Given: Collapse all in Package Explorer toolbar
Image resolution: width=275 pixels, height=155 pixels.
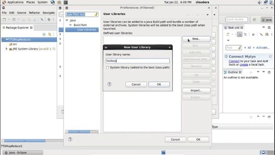Looking at the screenshot, I should pos(44,34).
